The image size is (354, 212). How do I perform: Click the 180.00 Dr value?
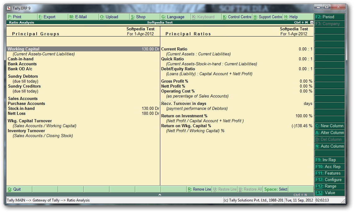(150, 114)
